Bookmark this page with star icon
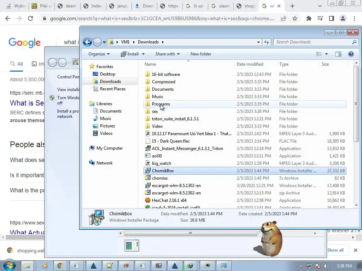This screenshot has height=271, width=362. point(294,18)
